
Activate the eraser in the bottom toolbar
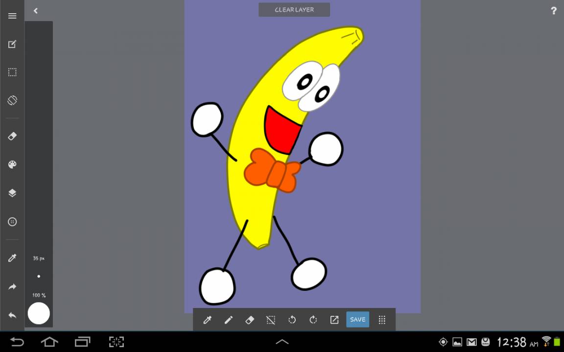[x=249, y=319]
